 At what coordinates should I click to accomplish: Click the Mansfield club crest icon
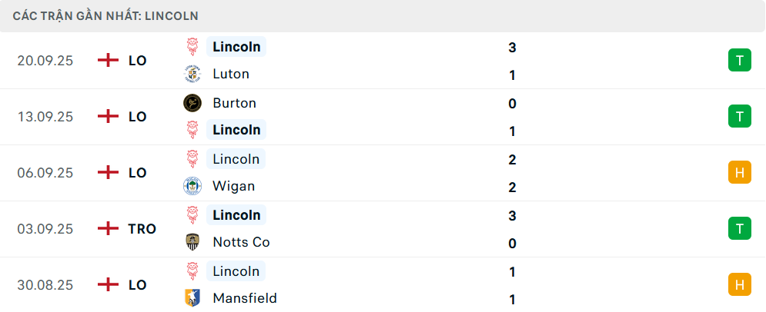(192, 298)
